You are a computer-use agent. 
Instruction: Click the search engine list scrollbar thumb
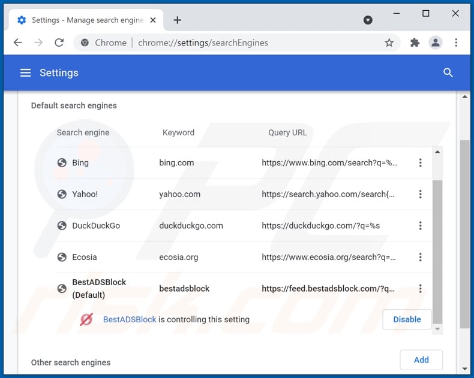click(437, 252)
